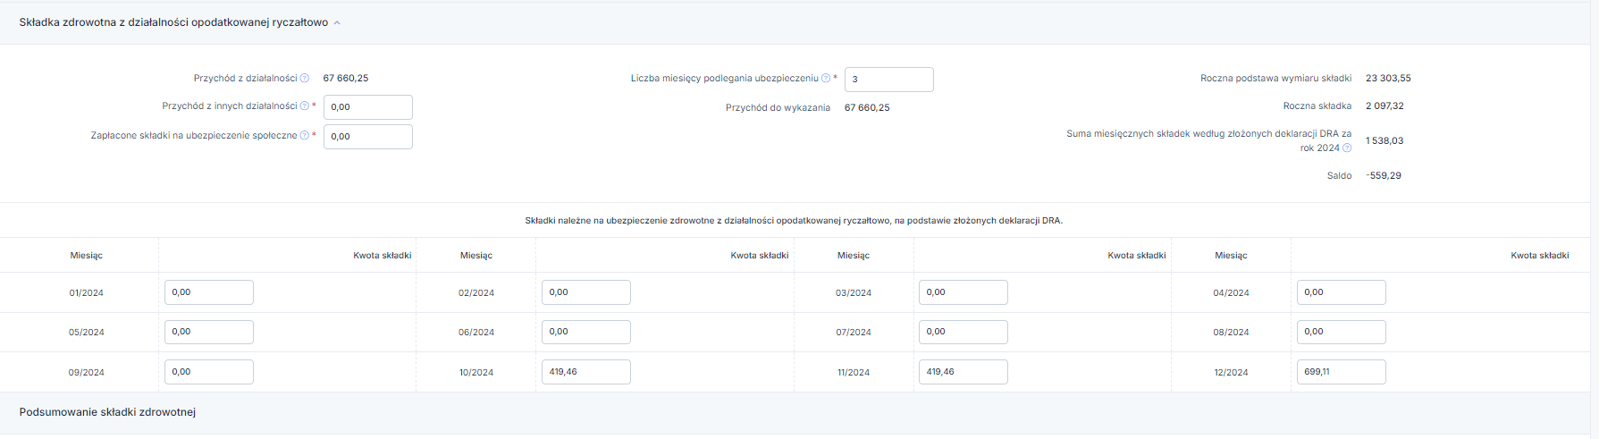Click the 09/2024 kwota składki input
1599x439 pixels.
point(209,372)
